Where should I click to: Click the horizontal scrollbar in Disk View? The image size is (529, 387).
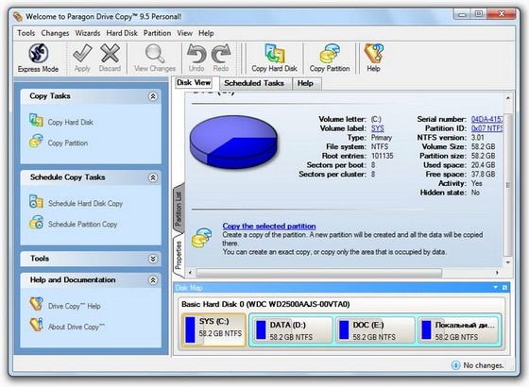(319, 273)
